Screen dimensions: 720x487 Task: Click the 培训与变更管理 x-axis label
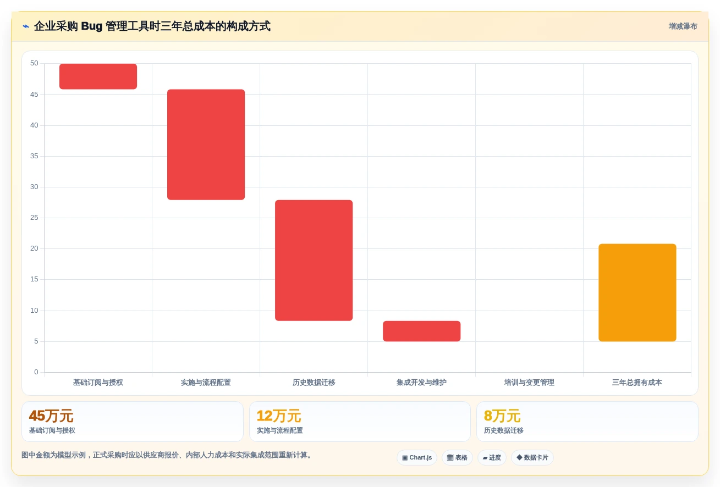coord(529,383)
